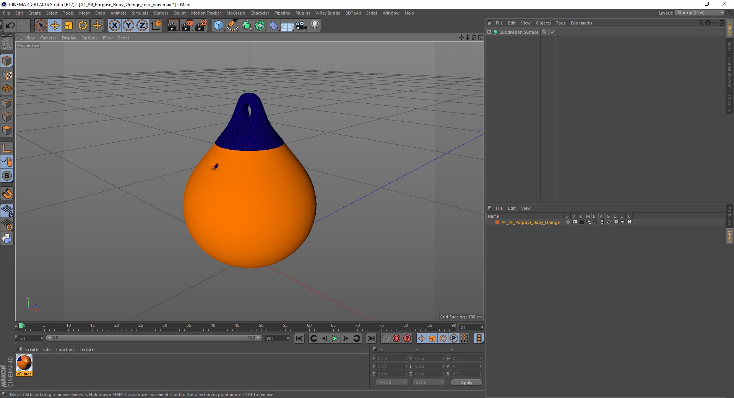This screenshot has height=398, width=734.
Task: Select the Live Selection tool
Action: [x=41, y=26]
